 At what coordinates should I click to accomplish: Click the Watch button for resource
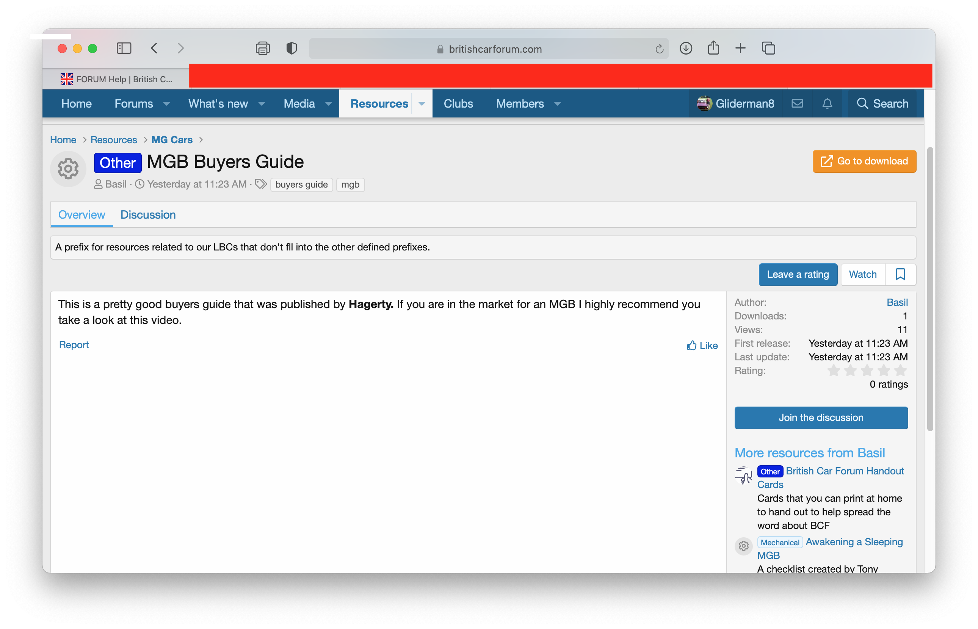click(862, 274)
